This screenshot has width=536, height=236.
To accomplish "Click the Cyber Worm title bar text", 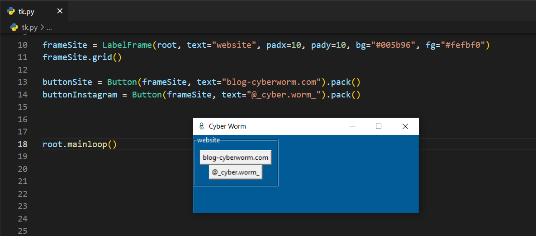I will (227, 126).
